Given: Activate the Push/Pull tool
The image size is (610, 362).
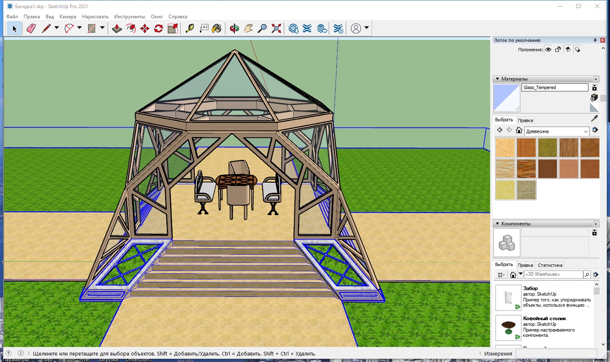Looking at the screenshot, I should (117, 29).
